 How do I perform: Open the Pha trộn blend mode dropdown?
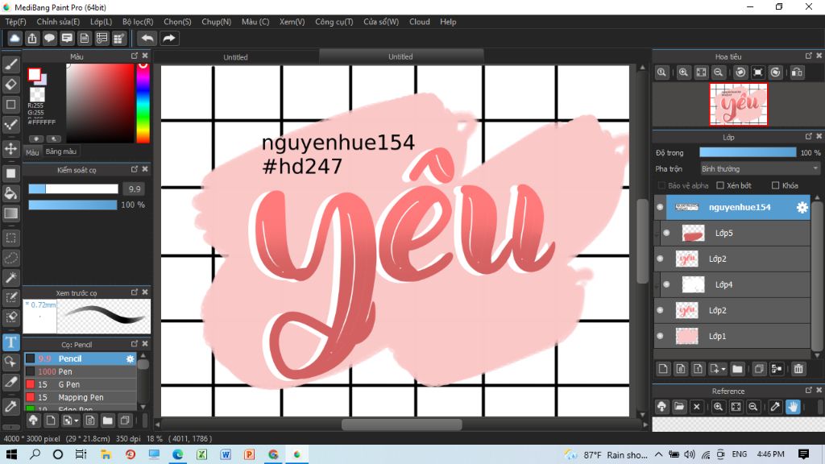pyautogui.click(x=760, y=169)
